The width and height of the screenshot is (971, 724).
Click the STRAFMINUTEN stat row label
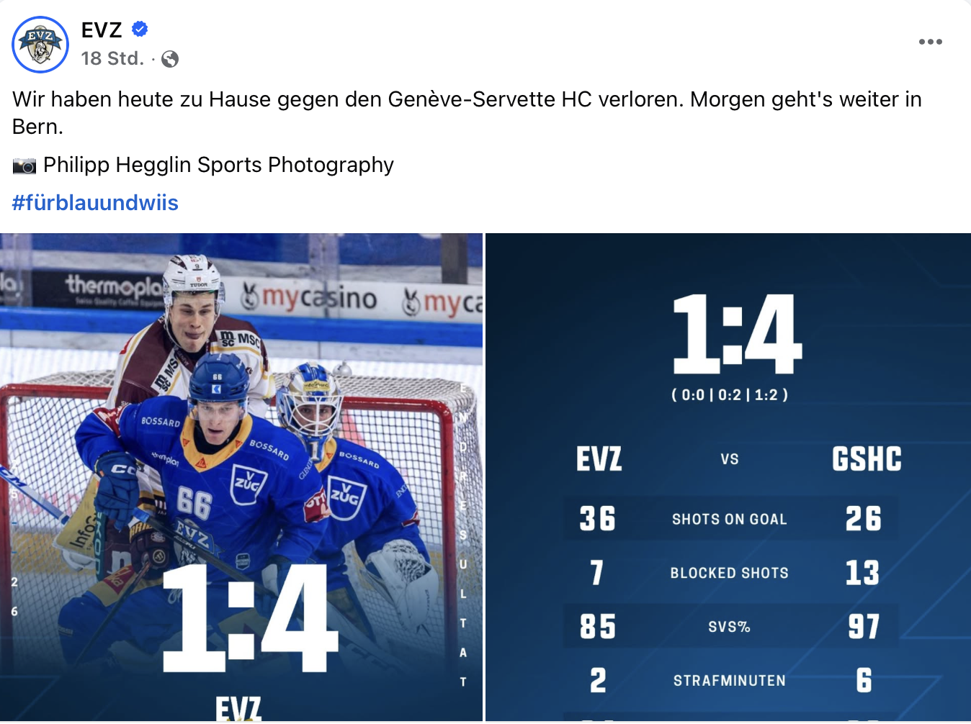[729, 680]
